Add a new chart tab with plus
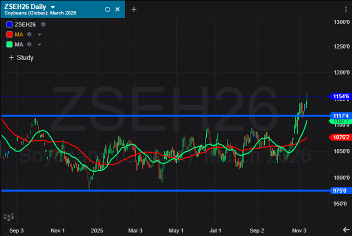Viewport: 352px width, 236px height. tap(134, 9)
